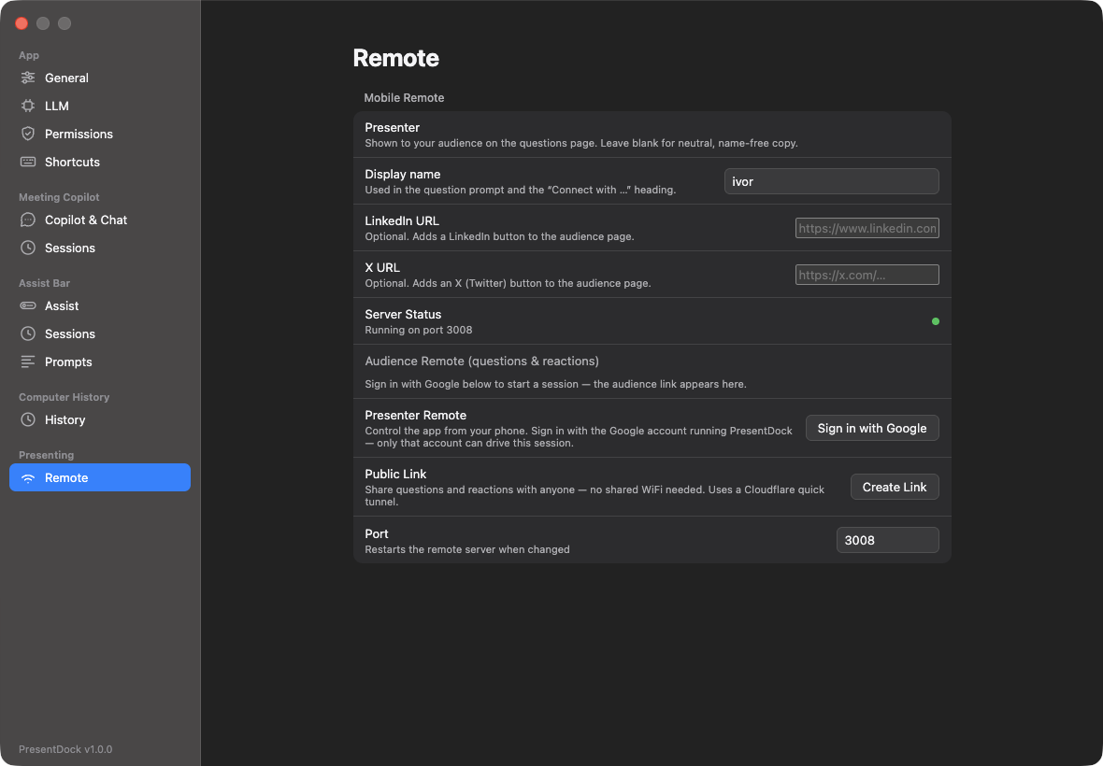
Task: Click the Create Link button
Action: [x=894, y=487]
